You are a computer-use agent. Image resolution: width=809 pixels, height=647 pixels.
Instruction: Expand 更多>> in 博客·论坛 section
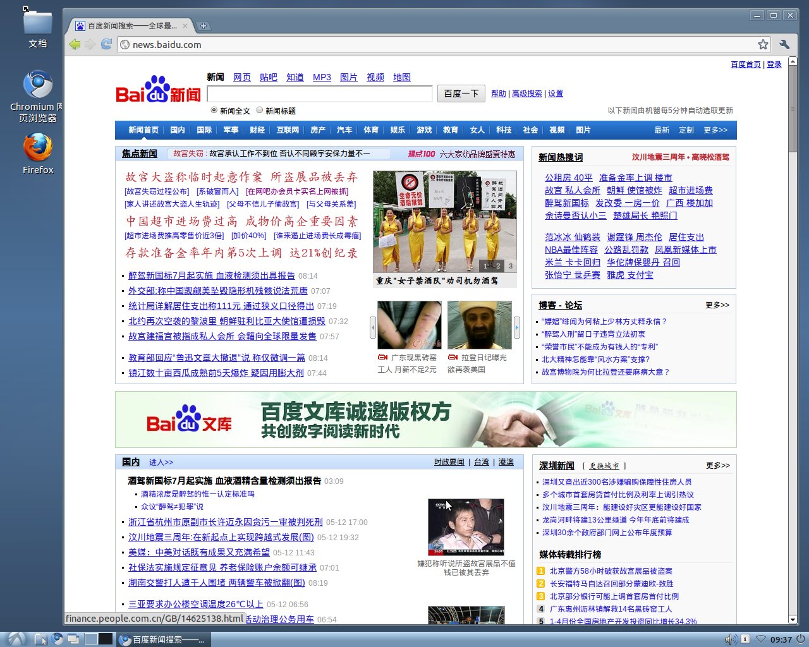717,305
